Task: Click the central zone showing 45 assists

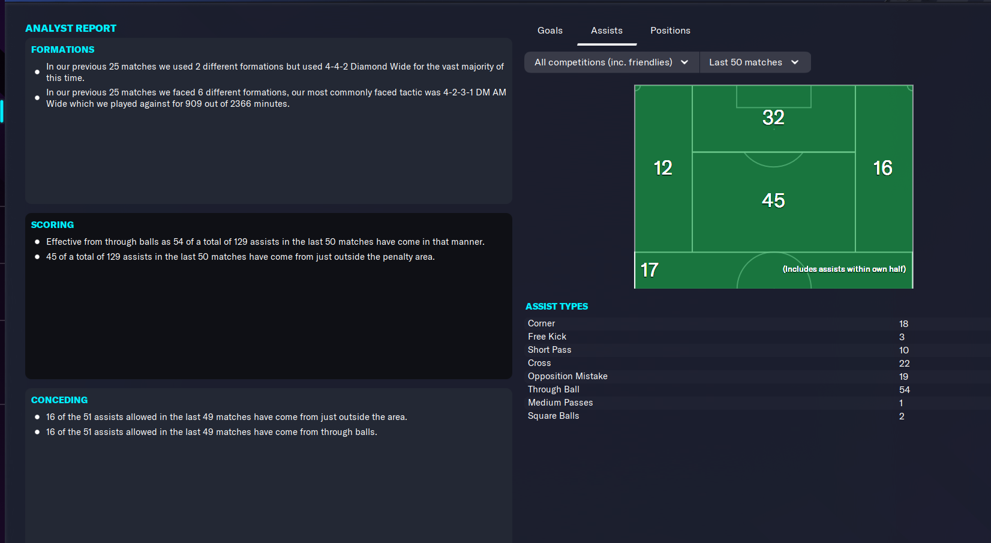Action: (x=773, y=201)
